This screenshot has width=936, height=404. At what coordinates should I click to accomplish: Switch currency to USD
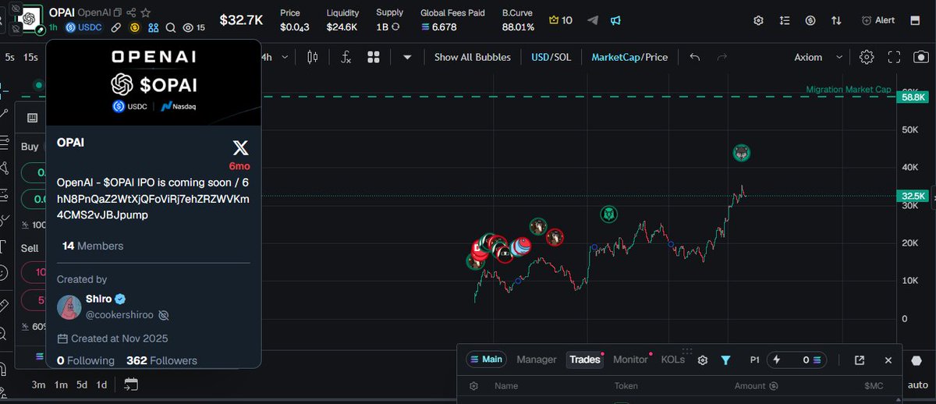coord(540,57)
